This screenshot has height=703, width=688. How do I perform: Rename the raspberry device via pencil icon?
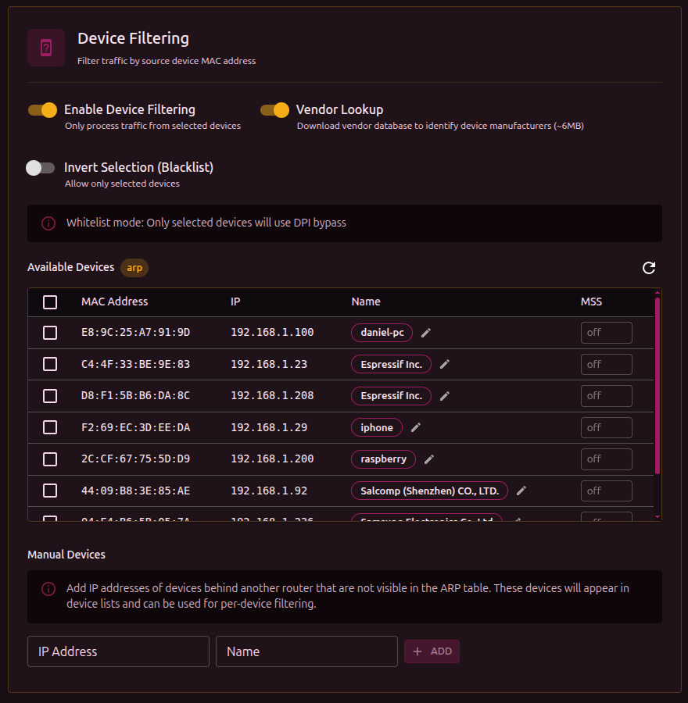(429, 459)
